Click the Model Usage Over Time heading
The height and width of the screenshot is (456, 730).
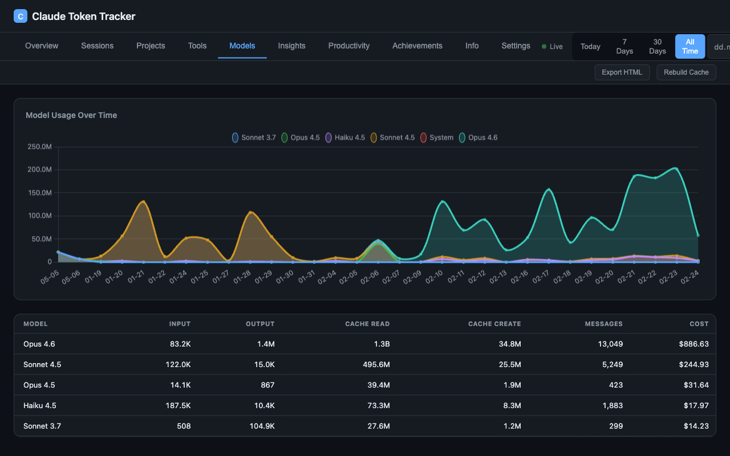pyautogui.click(x=71, y=115)
